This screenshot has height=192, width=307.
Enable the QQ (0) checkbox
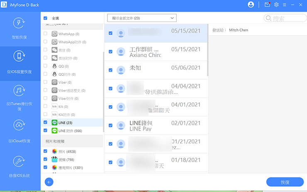(x=45, y=66)
